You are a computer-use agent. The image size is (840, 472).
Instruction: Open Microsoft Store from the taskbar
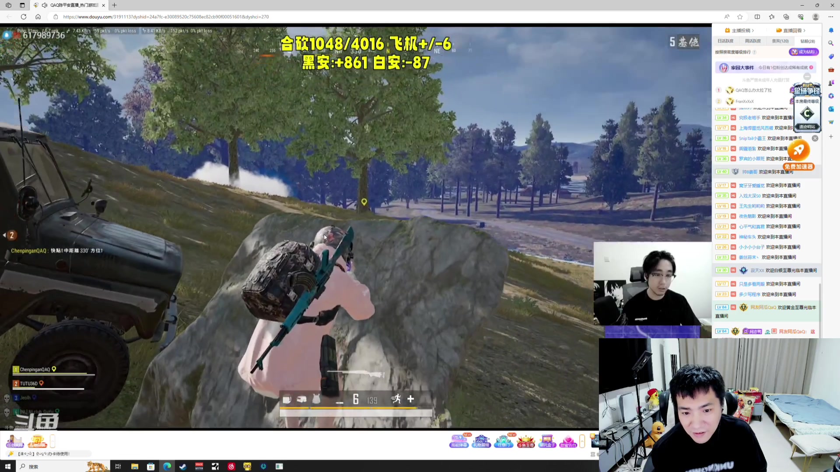[x=151, y=466]
